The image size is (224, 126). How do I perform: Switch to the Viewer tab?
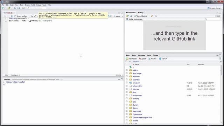coord(155,55)
